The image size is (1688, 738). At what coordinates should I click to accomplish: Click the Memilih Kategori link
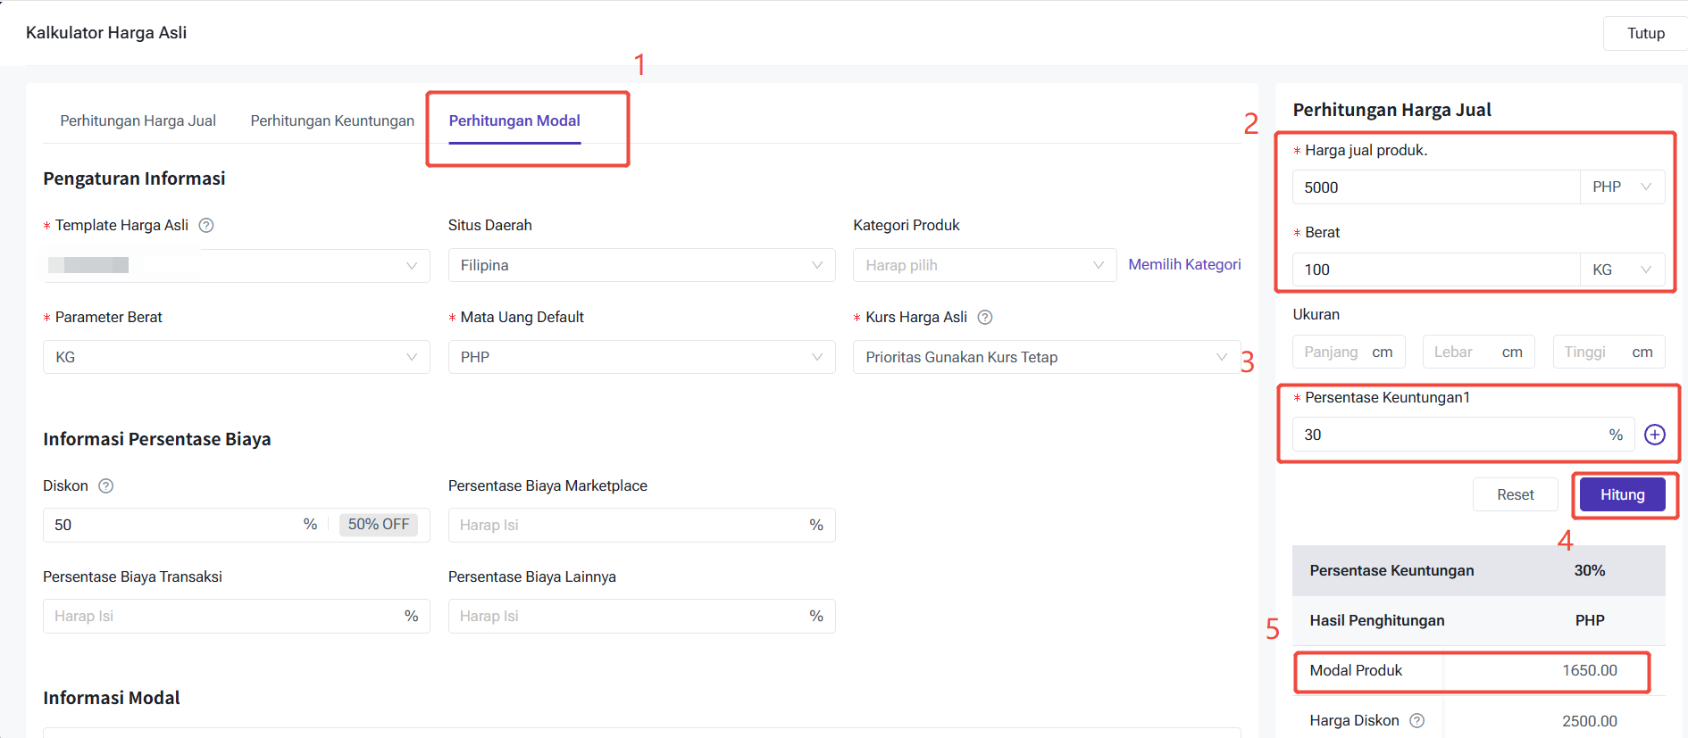(1184, 265)
